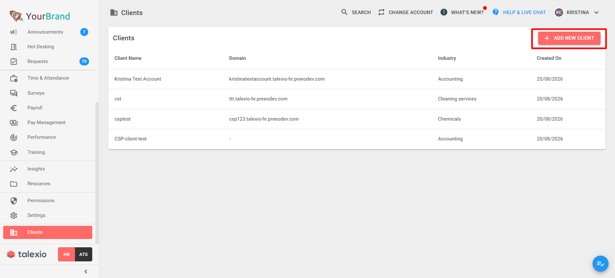Screen dimensions: 615x278
Task: Click the Settings gear icon
Action: click(14, 216)
